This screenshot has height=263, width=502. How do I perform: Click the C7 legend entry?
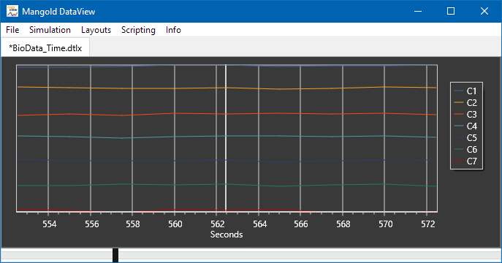click(x=465, y=161)
